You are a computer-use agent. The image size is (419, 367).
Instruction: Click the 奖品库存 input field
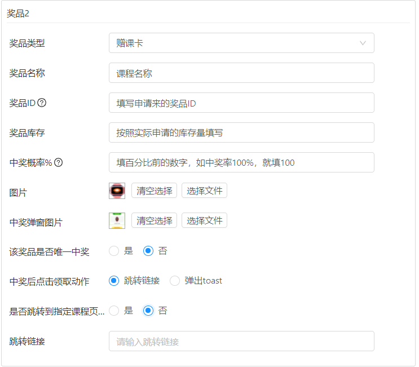click(x=241, y=132)
